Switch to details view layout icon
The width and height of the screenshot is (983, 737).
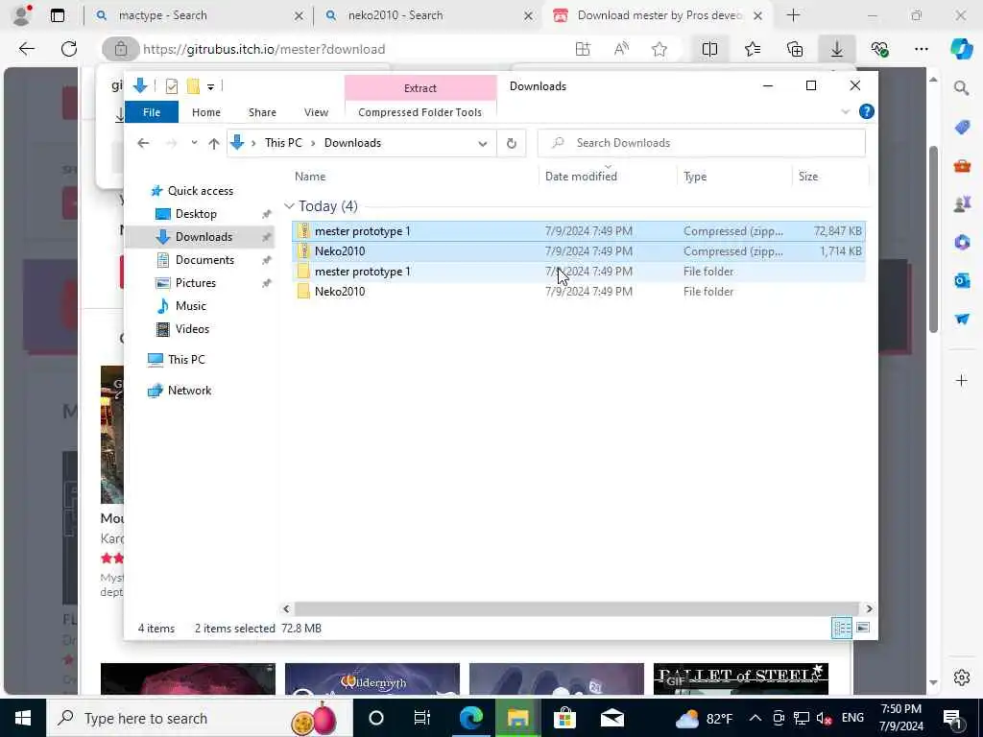(x=841, y=628)
